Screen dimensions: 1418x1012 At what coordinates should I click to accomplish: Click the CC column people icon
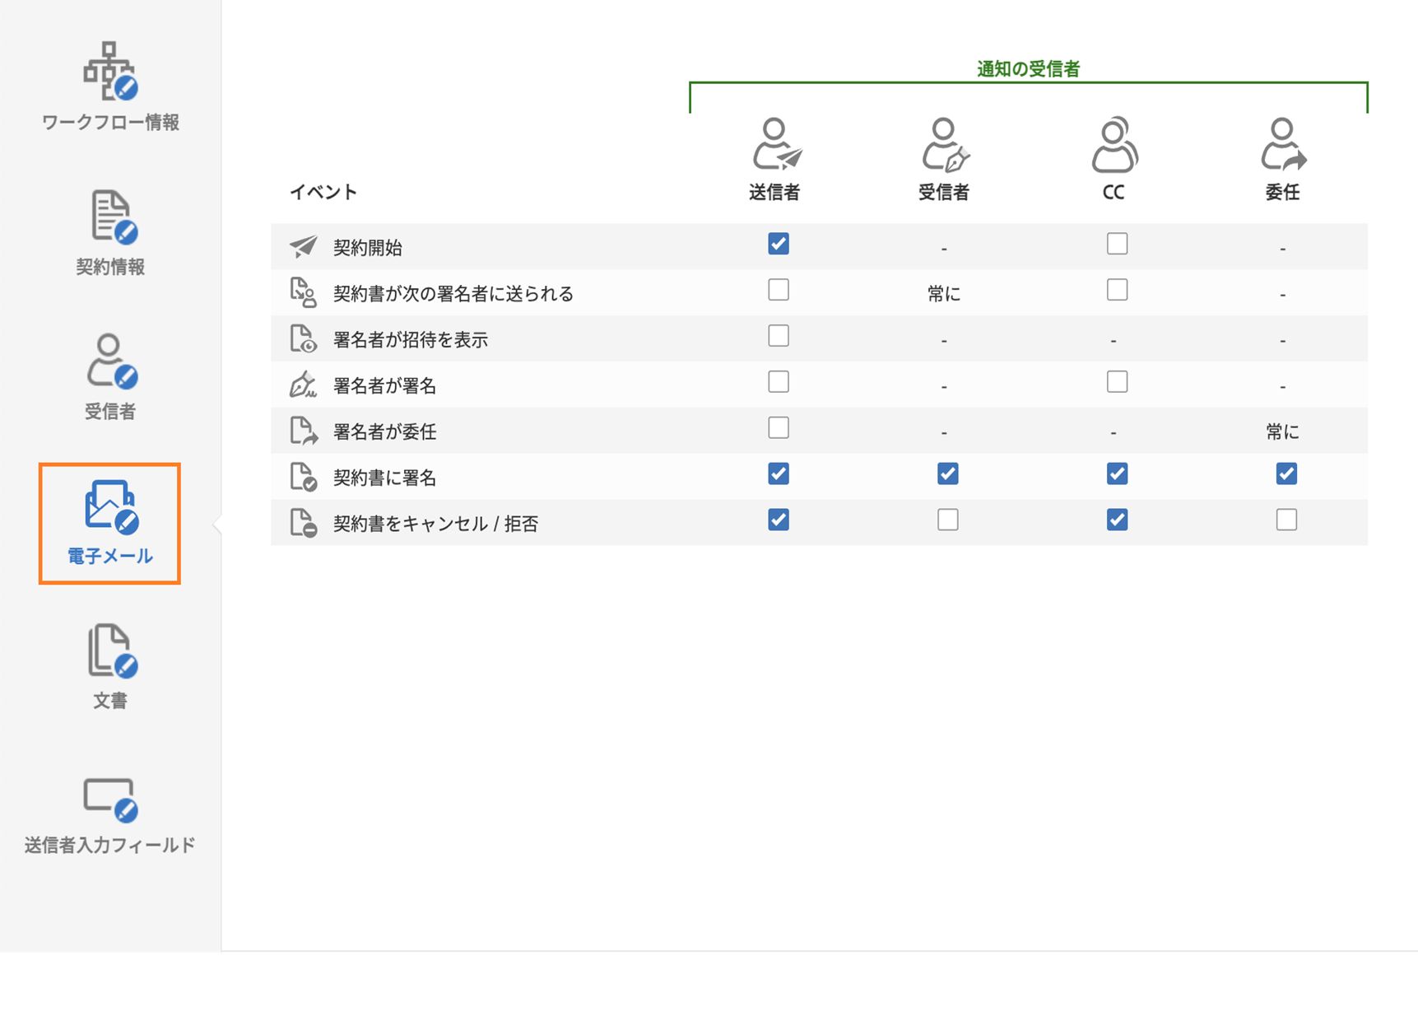[x=1115, y=144]
